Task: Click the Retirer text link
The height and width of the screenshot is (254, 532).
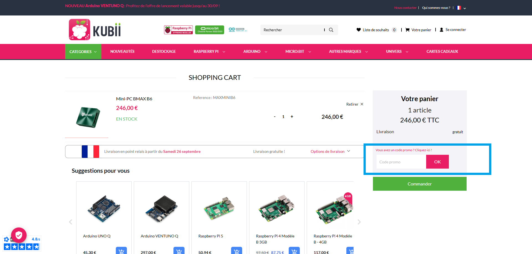Action: coord(352,104)
